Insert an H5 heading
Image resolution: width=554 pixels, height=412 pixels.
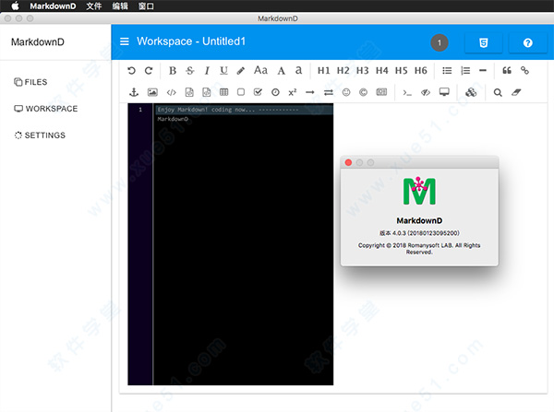pos(402,71)
